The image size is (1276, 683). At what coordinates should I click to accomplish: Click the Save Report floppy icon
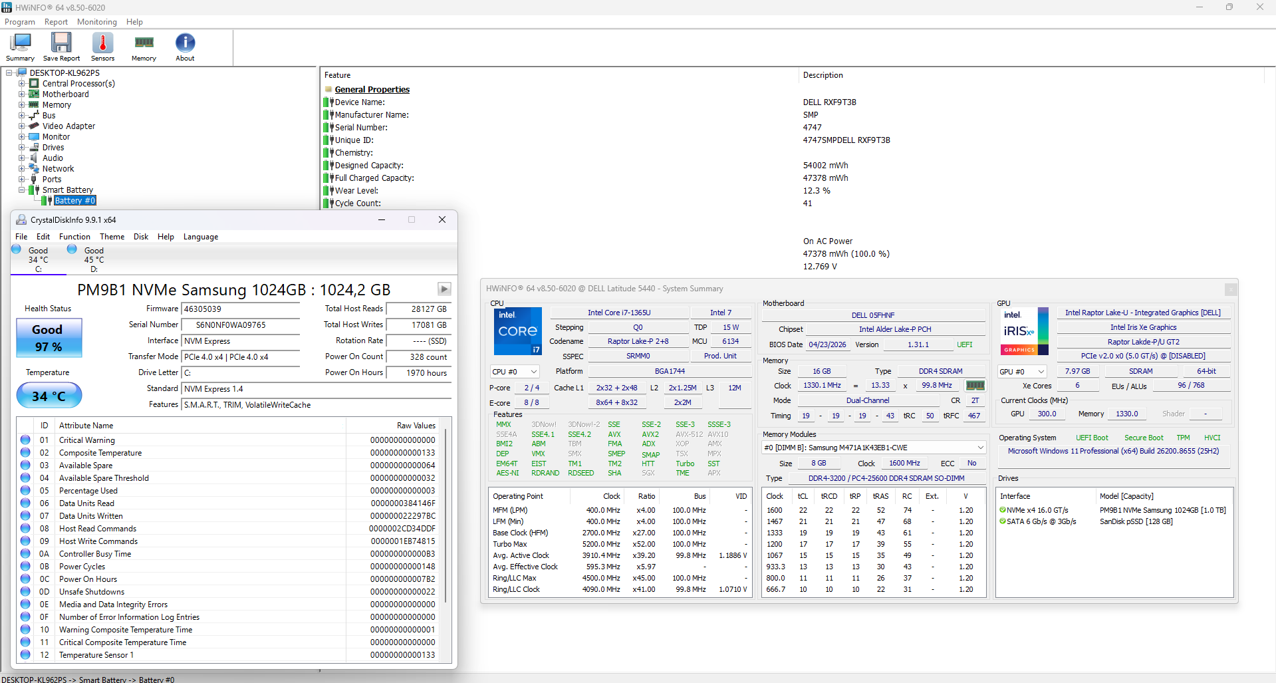point(61,47)
